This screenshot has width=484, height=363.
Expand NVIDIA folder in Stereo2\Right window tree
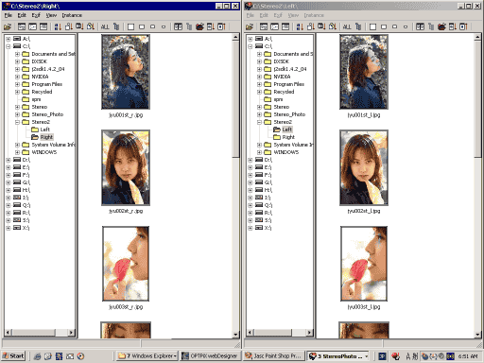[17, 77]
